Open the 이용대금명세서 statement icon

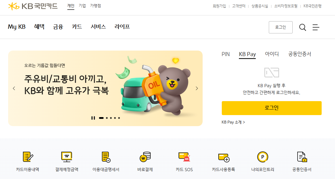pyautogui.click(x=106, y=157)
